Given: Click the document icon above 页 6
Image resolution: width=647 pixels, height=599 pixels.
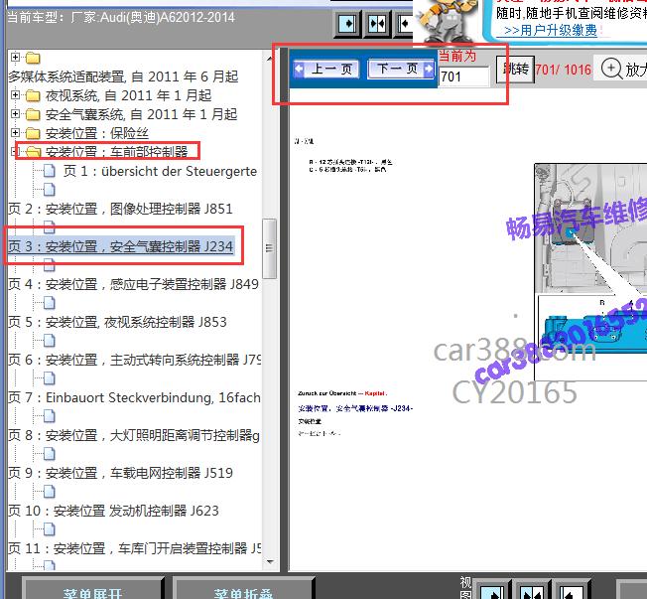Looking at the screenshot, I should pos(50,340).
